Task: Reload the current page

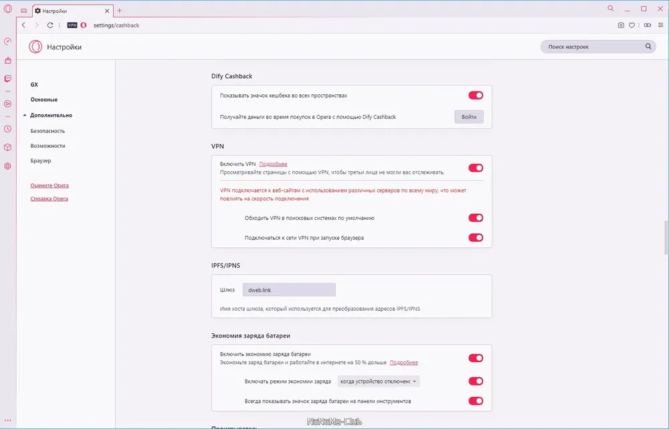Action: pos(50,25)
